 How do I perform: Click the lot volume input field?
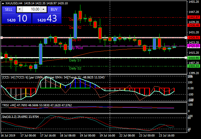coord(31,10)
